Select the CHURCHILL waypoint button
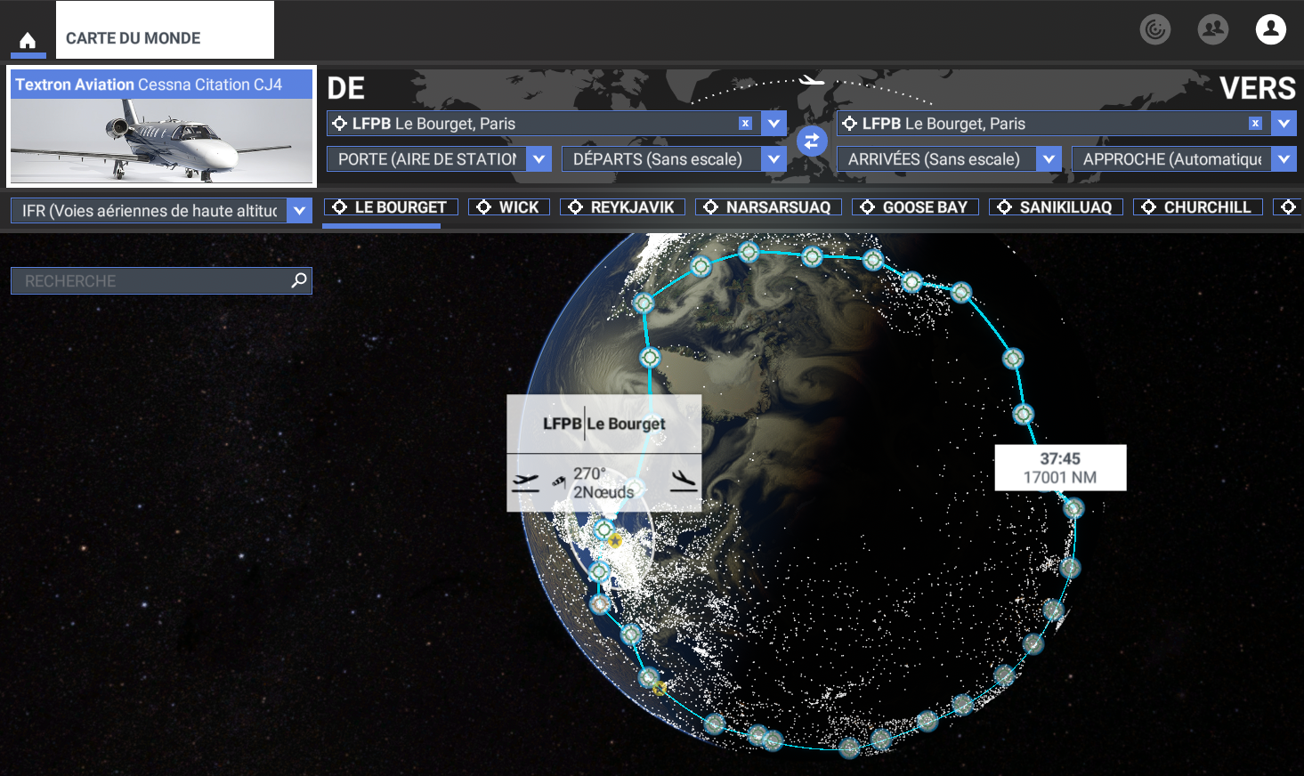 point(1198,207)
